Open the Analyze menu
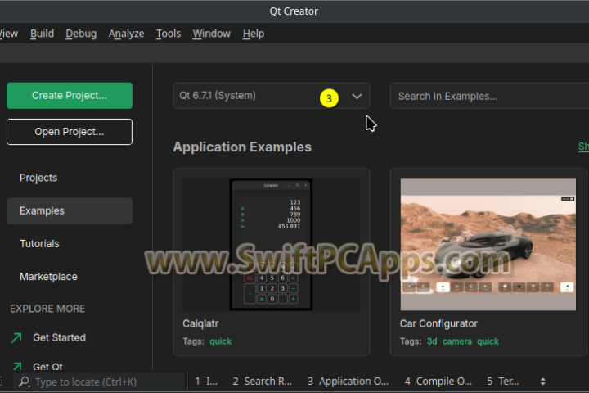 126,34
